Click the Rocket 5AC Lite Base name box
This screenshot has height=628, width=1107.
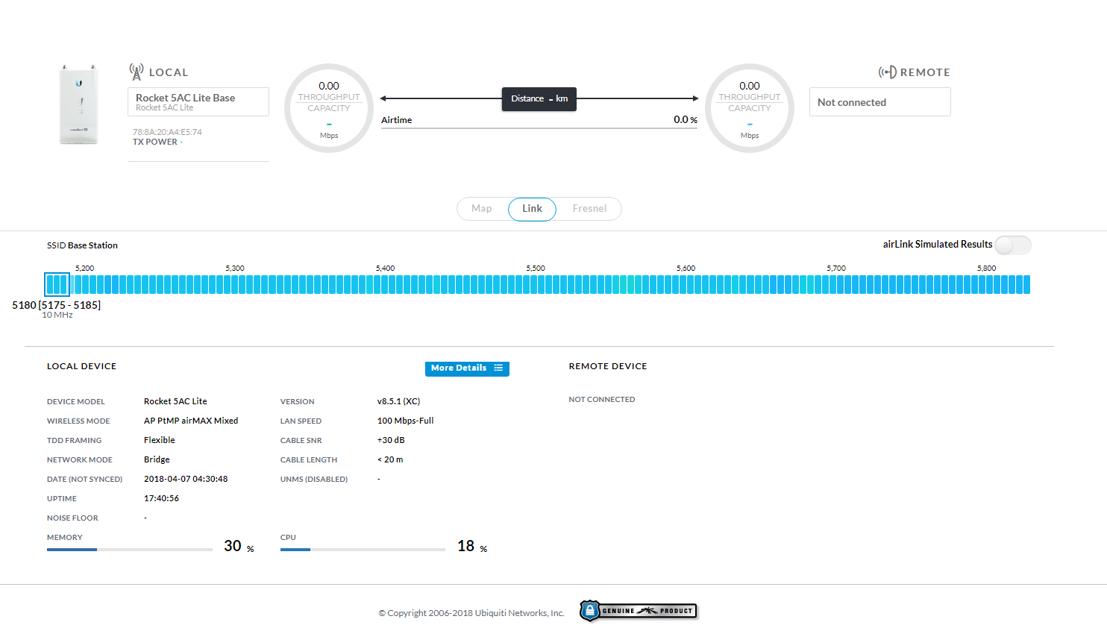pos(198,101)
